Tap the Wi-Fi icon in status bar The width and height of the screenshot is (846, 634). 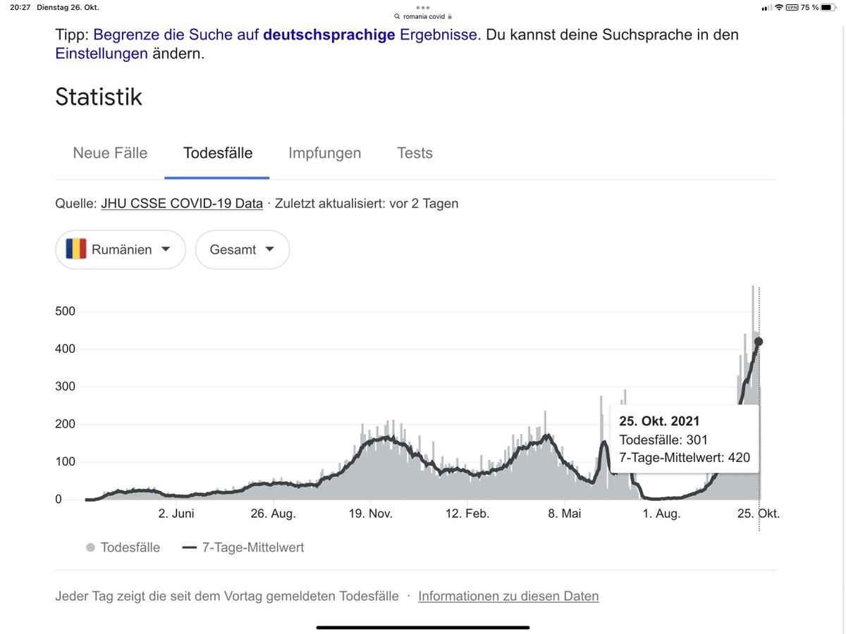[x=779, y=7]
